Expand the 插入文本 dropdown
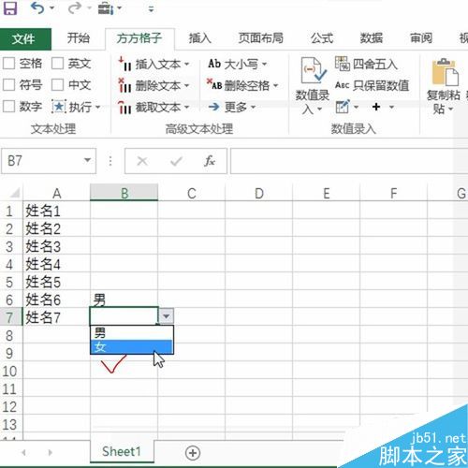The width and height of the screenshot is (468, 468). (x=187, y=65)
